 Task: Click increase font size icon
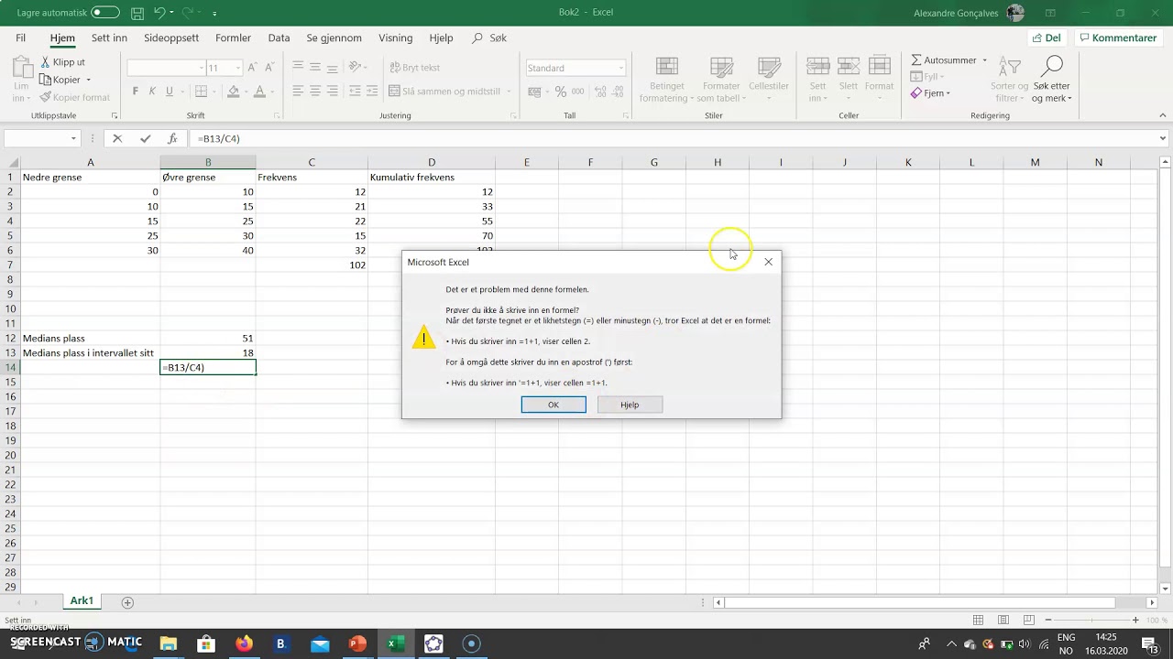[x=253, y=68]
